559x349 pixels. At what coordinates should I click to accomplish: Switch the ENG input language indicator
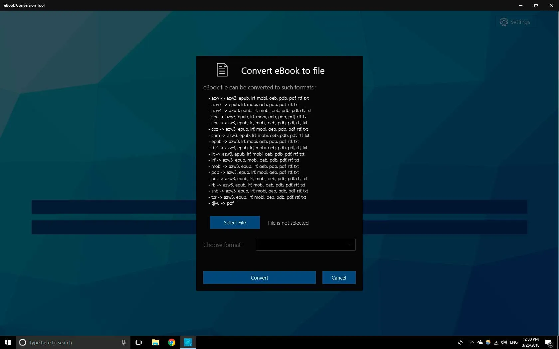click(514, 342)
